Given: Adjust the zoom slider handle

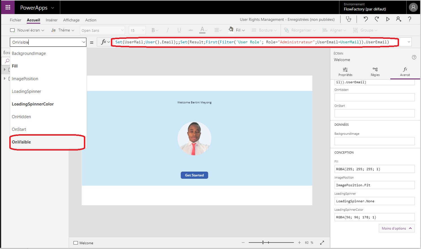Looking at the screenshot, I should coord(263,242).
